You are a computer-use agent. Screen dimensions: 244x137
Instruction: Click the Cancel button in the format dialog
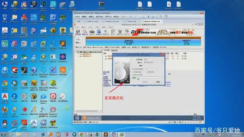click(x=158, y=82)
